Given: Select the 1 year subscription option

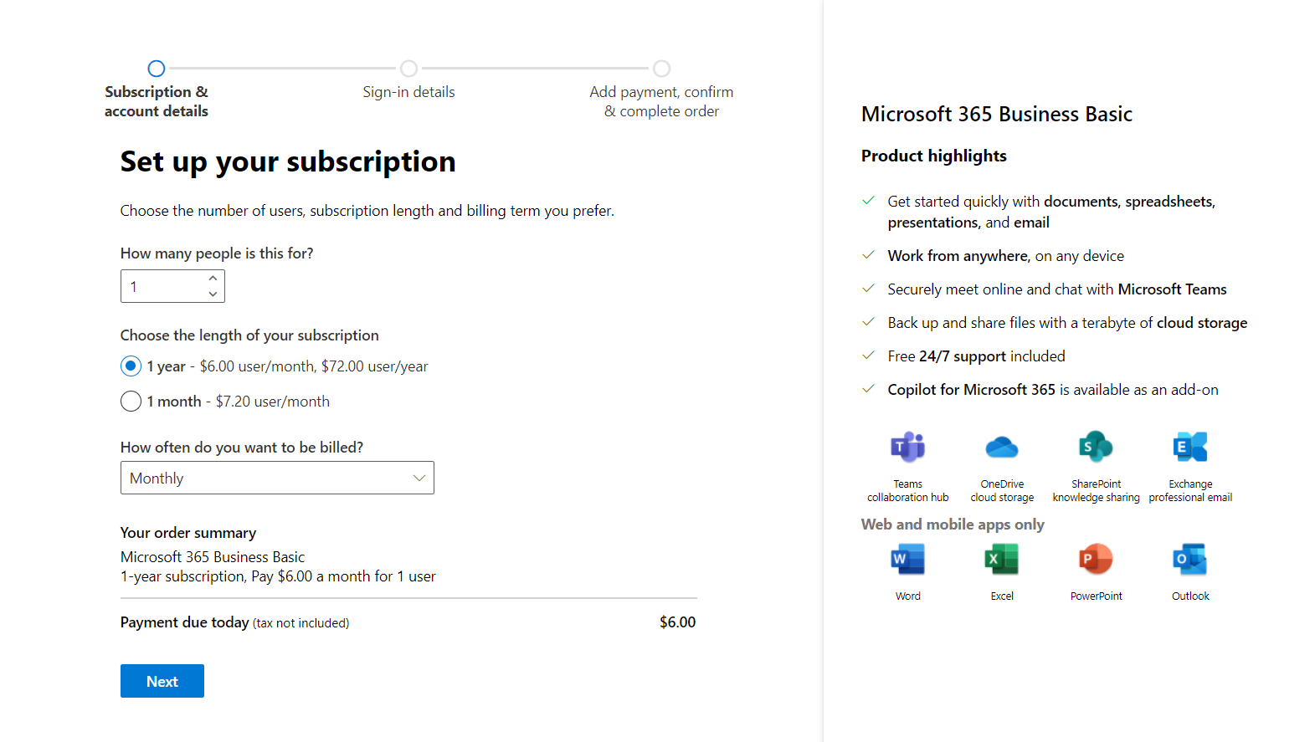Looking at the screenshot, I should (131, 366).
